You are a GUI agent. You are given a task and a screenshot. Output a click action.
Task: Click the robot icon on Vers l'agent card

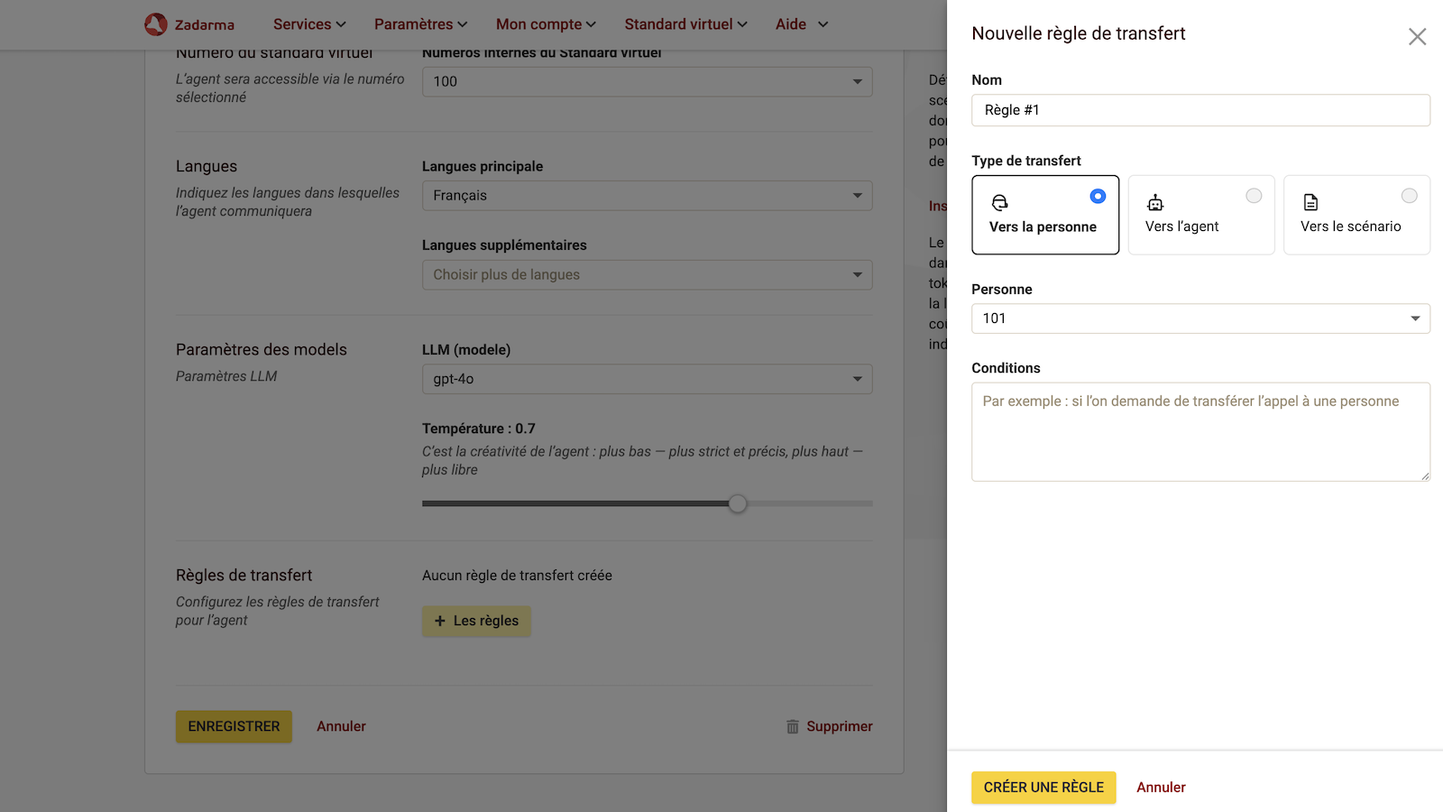coord(1156,202)
